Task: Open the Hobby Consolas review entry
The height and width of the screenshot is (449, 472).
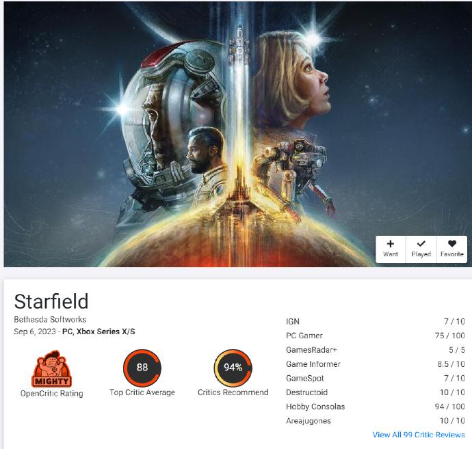Action: click(x=376, y=407)
